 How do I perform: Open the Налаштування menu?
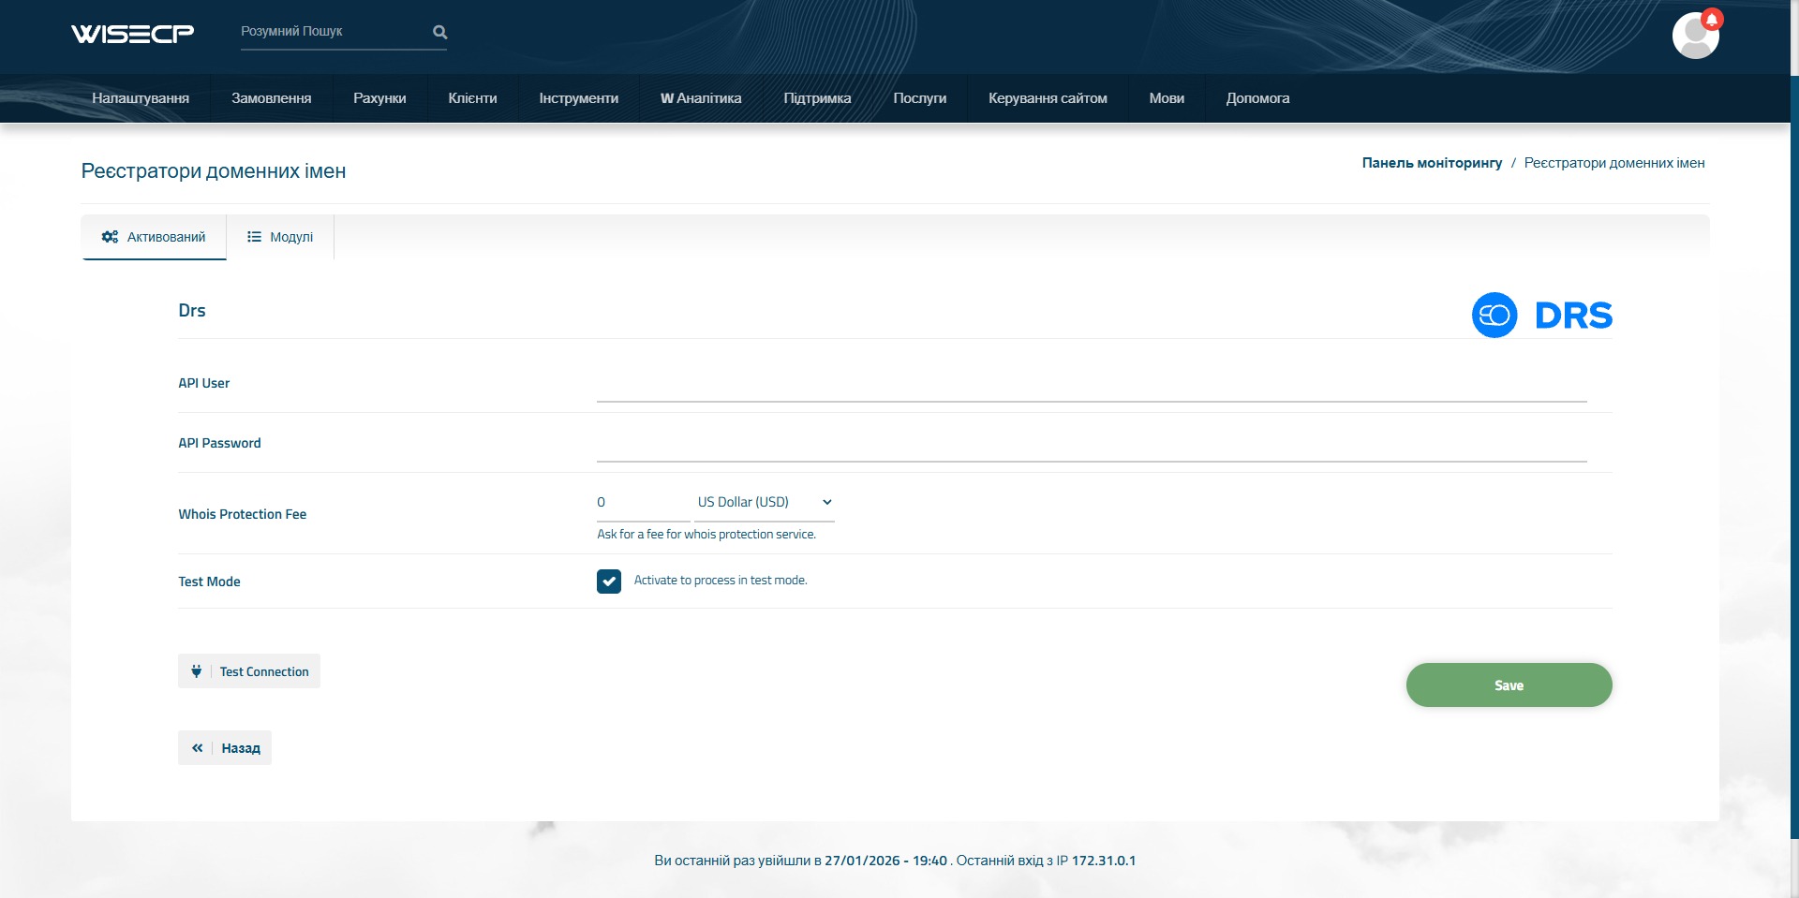[141, 98]
